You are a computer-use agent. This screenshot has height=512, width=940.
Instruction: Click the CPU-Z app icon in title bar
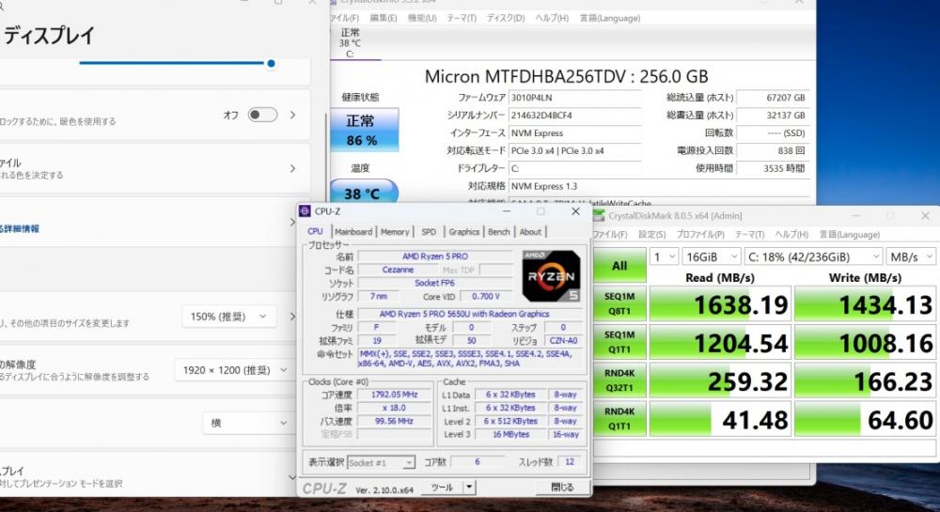click(305, 211)
